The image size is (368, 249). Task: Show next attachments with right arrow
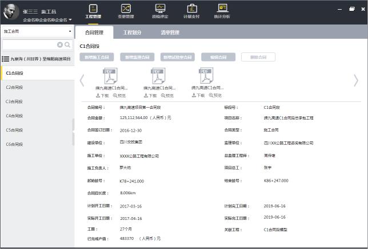coord(356,80)
